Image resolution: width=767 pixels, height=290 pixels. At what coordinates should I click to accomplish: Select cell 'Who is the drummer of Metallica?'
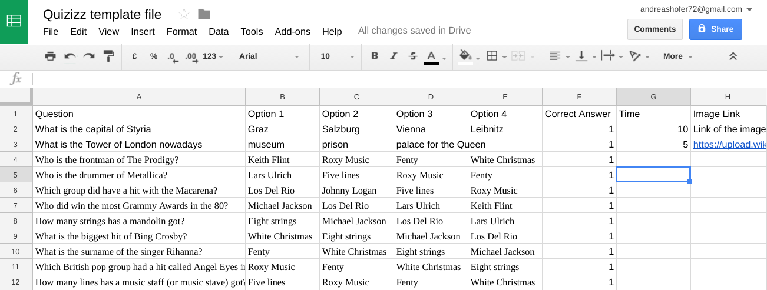(139, 175)
